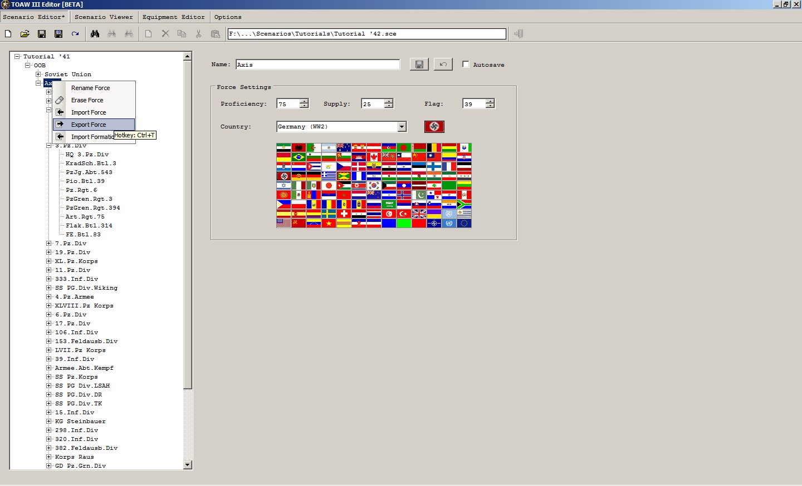802x486 pixels.
Task: Click the save floppy disk toolbar icon
Action: [42, 34]
